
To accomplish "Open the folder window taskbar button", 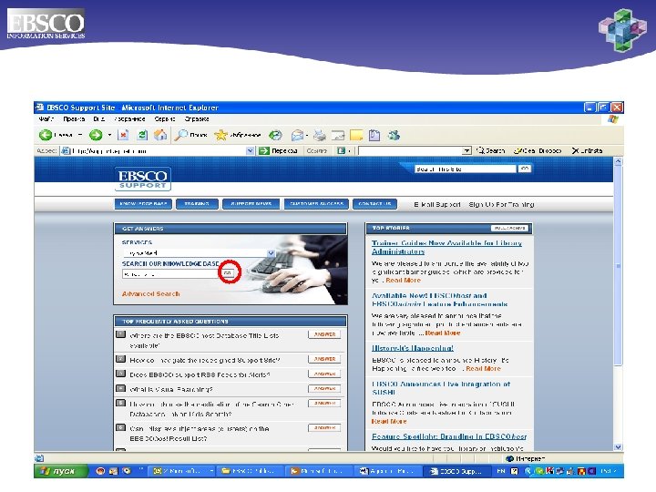I will (250, 471).
